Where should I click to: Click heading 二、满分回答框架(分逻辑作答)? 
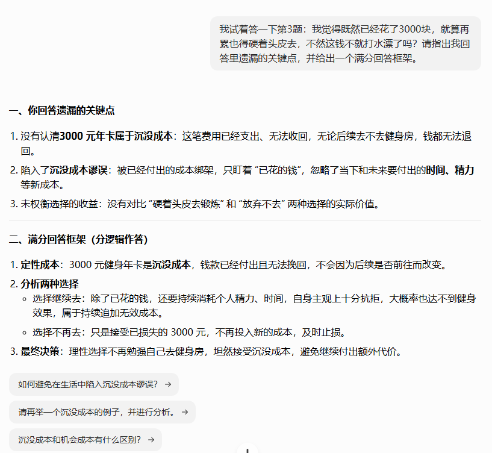click(78, 239)
